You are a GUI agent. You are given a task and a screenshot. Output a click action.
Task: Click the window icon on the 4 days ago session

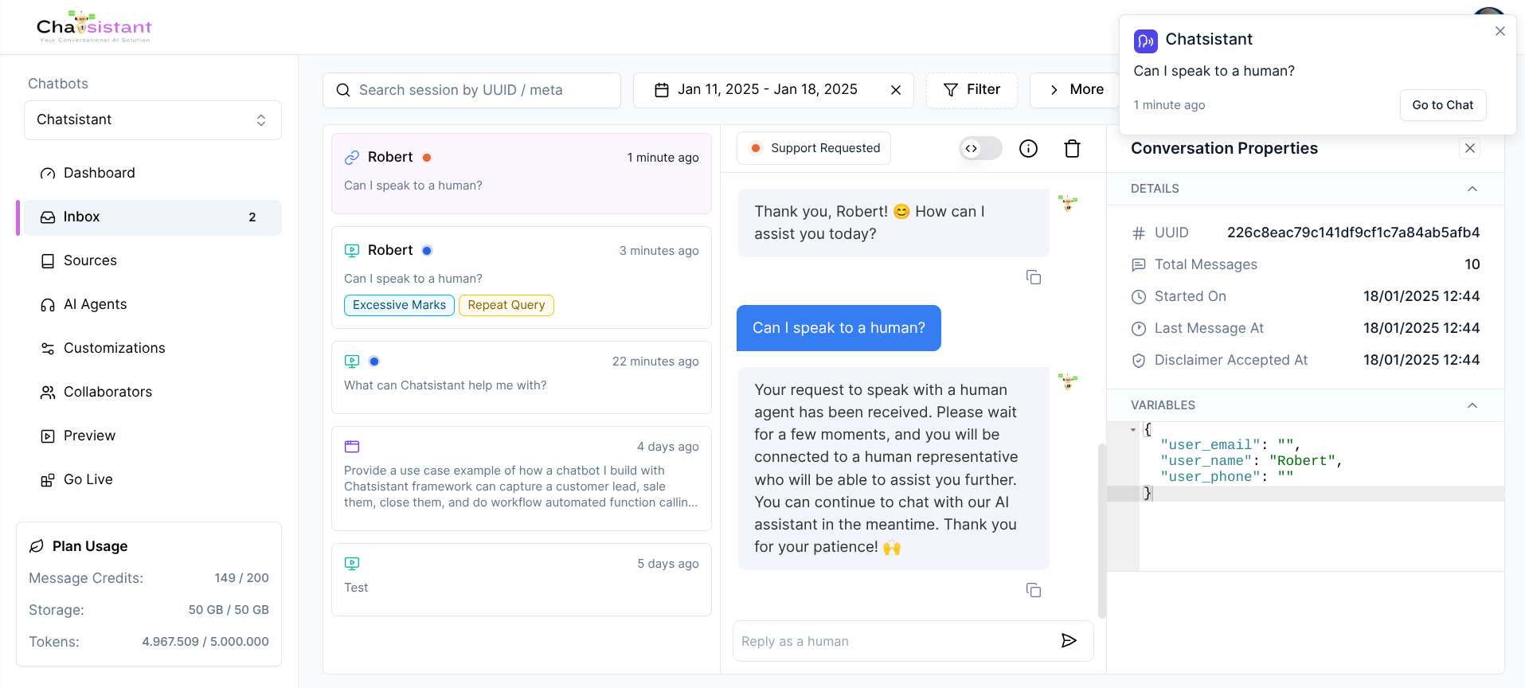tap(352, 447)
